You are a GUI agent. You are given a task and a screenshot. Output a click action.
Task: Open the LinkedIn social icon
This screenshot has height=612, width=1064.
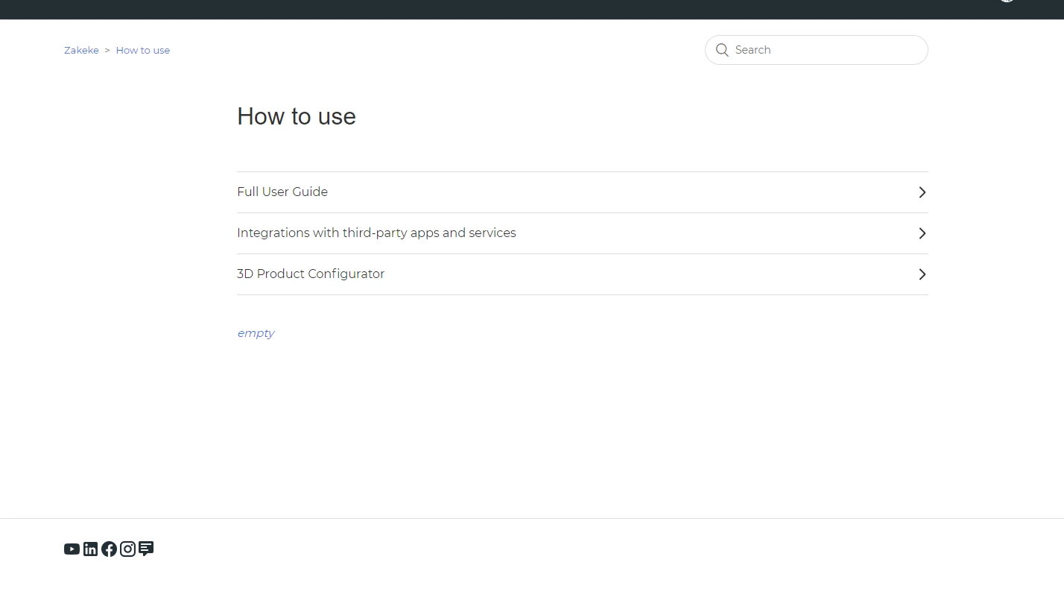point(90,549)
